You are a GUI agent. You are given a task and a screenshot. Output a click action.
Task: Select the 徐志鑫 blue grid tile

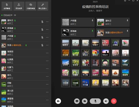tap(86, 83)
